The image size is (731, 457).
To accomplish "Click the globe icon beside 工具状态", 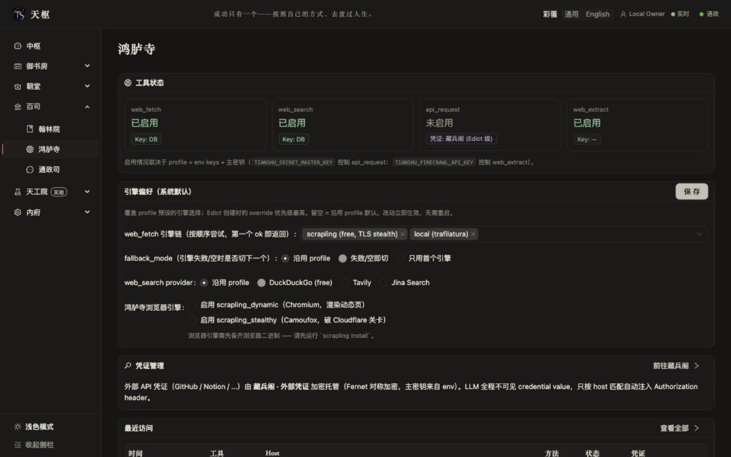I will click(x=128, y=83).
